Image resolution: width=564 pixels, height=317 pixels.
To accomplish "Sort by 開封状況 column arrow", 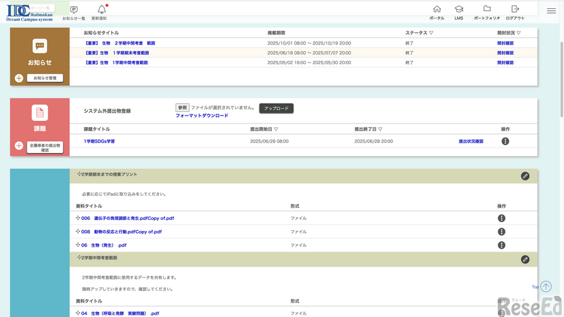I will [518, 33].
